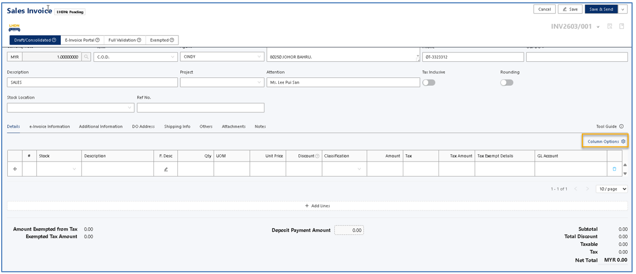This screenshot has height=274, width=636.
Task: Click the Ref No. input field
Action: pyautogui.click(x=200, y=108)
